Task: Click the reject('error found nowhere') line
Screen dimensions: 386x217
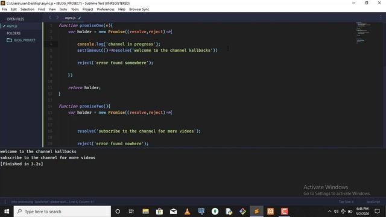Action: (x=113, y=143)
